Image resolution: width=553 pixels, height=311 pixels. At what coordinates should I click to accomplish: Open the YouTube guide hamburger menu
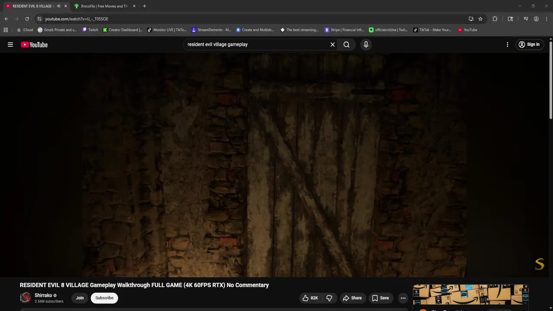coord(10,44)
